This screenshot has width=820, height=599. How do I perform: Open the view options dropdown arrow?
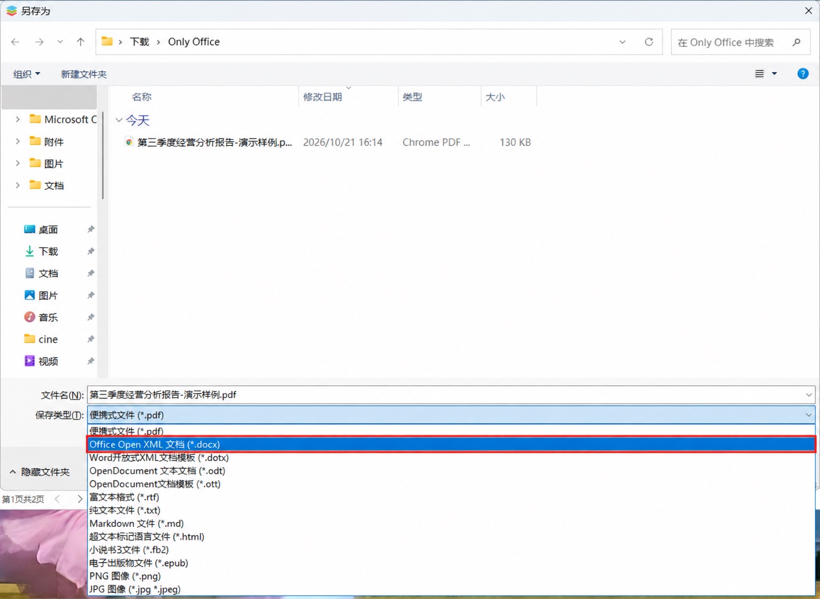(775, 74)
